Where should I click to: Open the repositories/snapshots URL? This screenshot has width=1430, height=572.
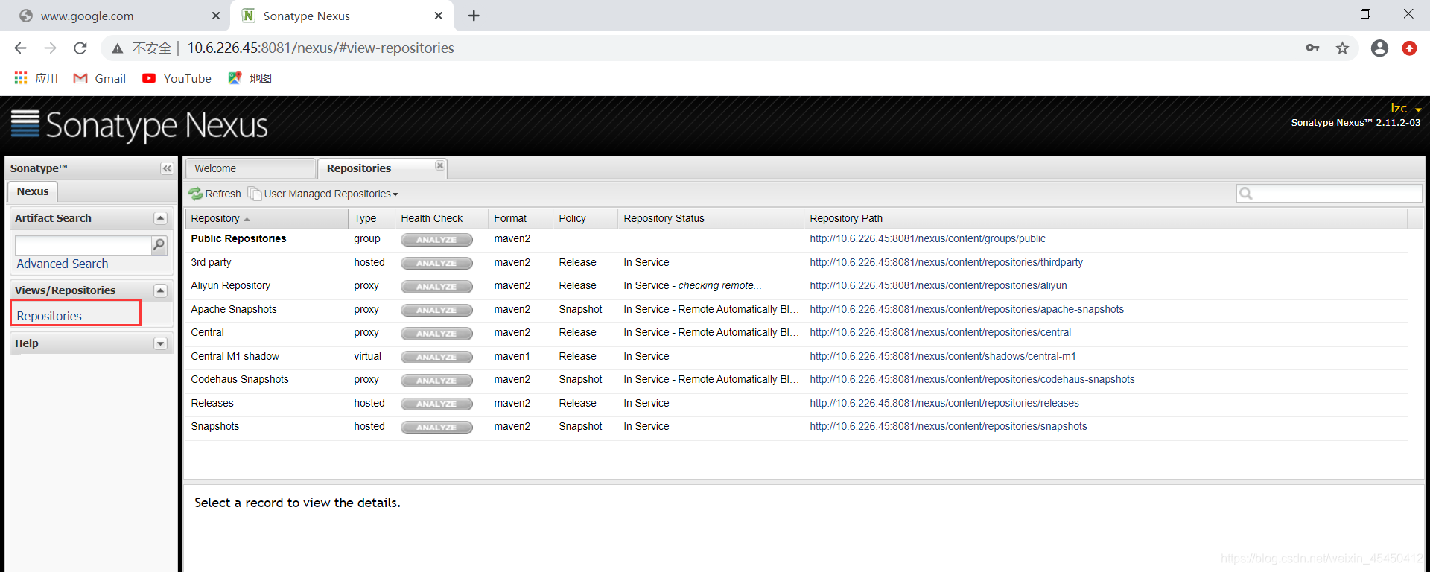coord(948,426)
